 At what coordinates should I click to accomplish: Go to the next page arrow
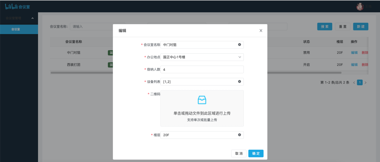(x=366, y=83)
